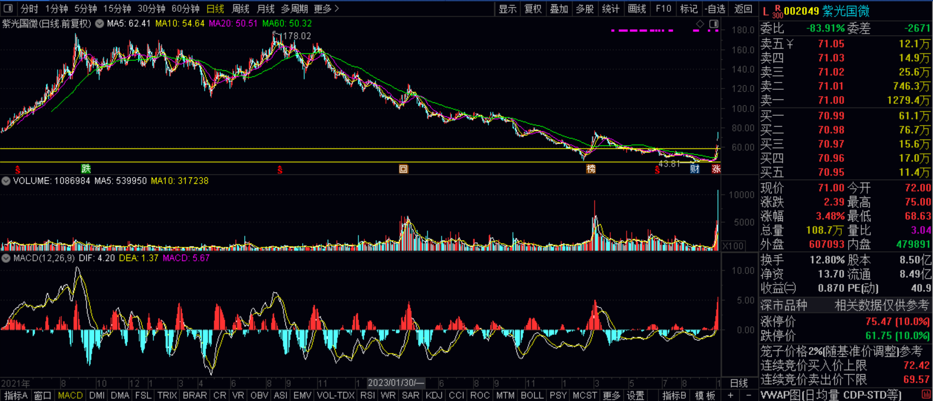Expand the VOLUME indicator dropdown arrow
The height and width of the screenshot is (401, 933).
coord(6,181)
